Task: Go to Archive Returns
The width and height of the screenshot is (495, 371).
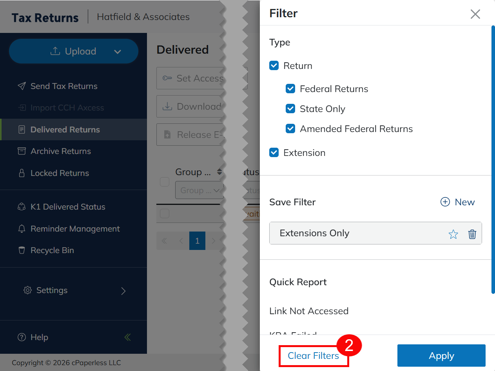Action: (60, 151)
